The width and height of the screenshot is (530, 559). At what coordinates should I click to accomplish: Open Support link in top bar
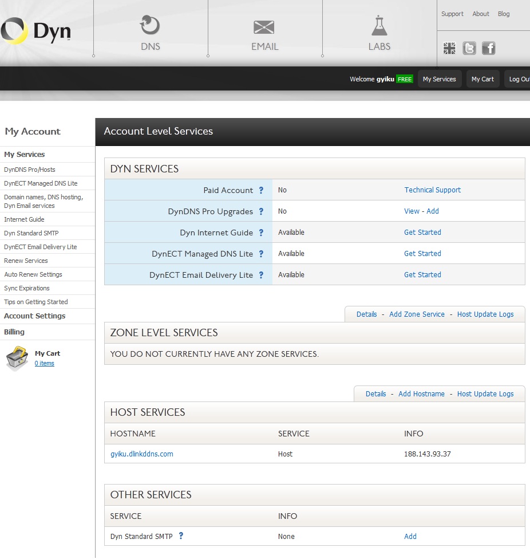(x=452, y=14)
